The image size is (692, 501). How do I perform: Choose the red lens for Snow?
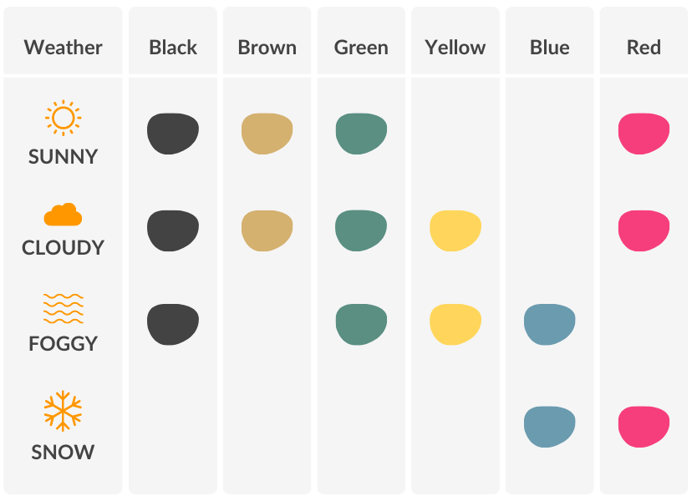click(644, 427)
